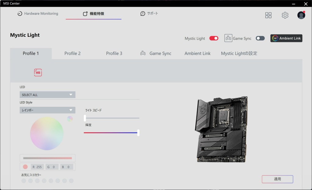Screen dimensions: 312x190
Task: Click the Game Sync controller icon
Action: point(228,38)
